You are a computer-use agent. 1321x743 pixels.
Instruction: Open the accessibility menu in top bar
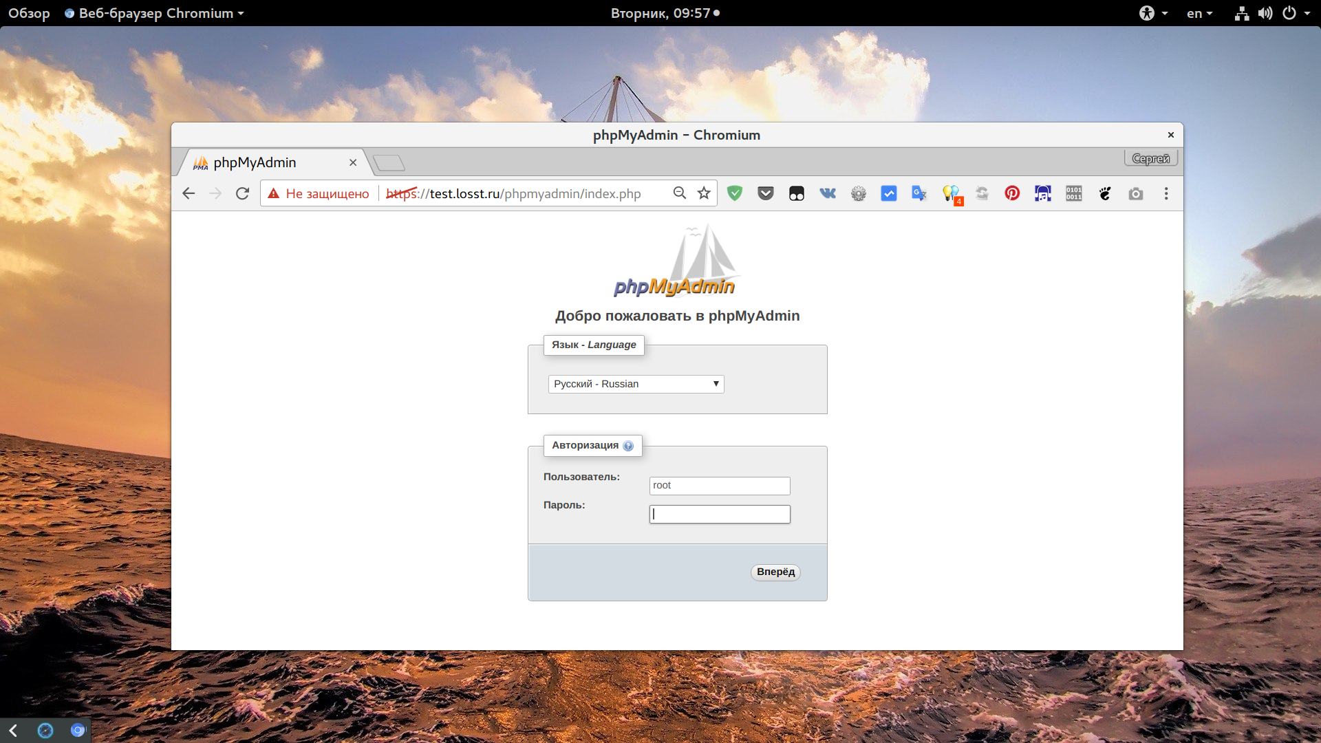coord(1153,13)
